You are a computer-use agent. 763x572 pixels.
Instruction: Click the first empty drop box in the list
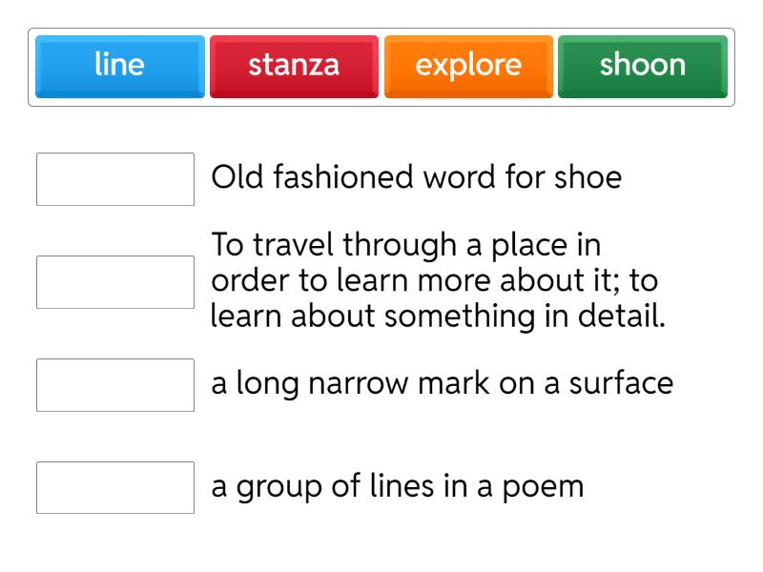pos(115,179)
